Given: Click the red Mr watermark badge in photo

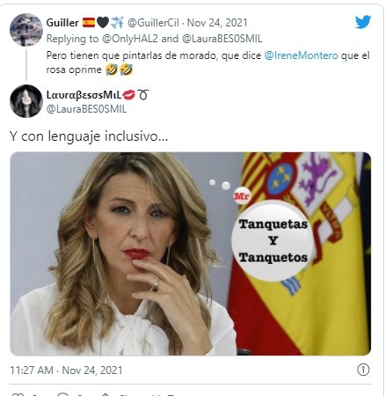Looking at the screenshot, I should (x=242, y=196).
